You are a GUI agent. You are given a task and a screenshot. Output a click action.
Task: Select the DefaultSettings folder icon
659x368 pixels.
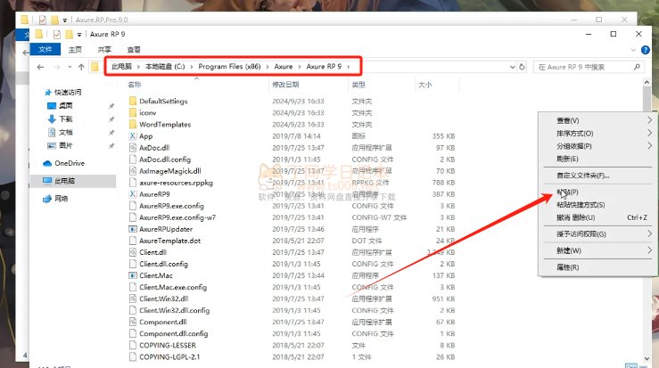(133, 101)
